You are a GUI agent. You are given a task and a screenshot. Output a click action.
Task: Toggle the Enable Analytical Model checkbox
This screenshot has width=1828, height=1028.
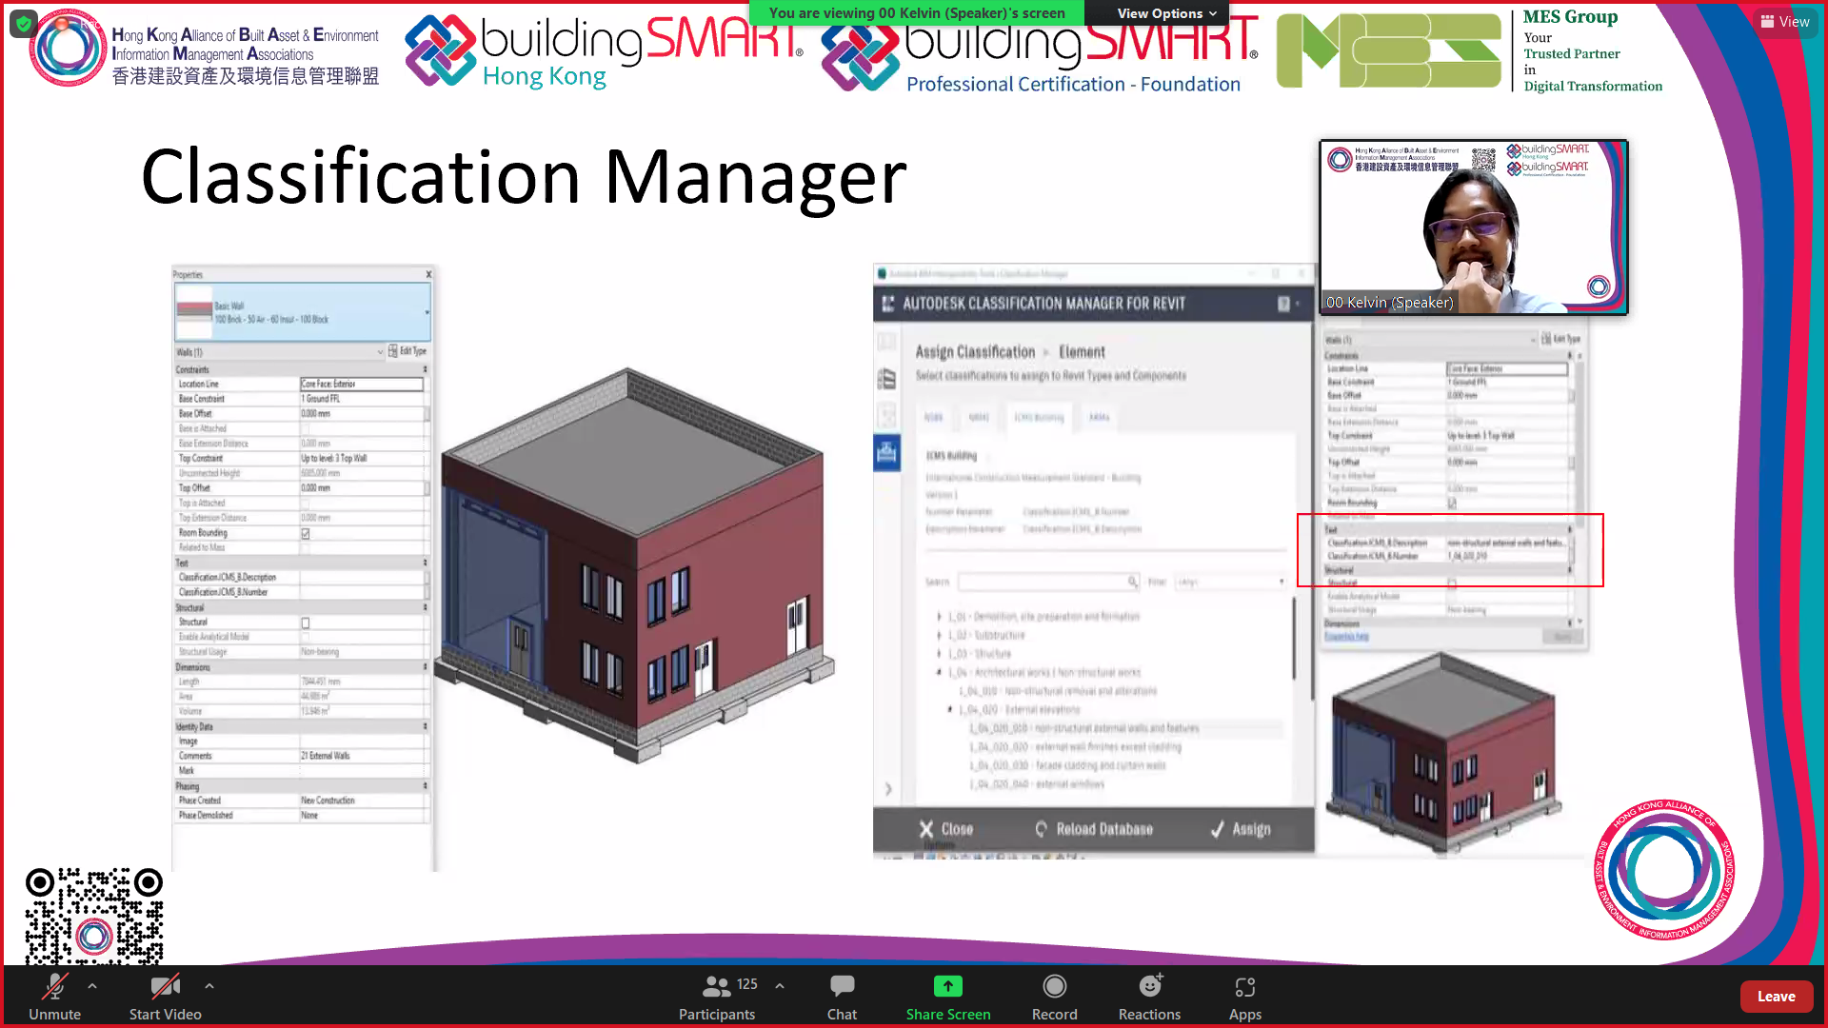click(306, 638)
